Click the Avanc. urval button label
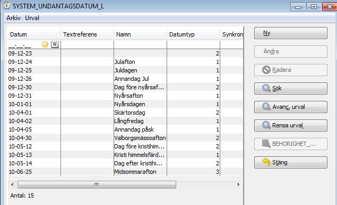Screen dimensions: 337x205 point(289,107)
